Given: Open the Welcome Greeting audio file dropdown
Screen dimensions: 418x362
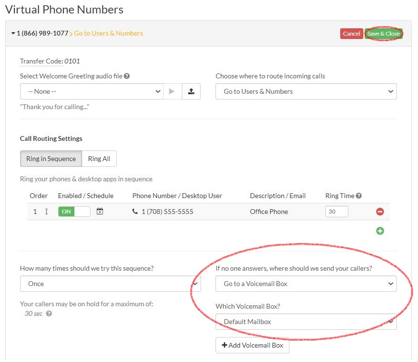Looking at the screenshot, I should click(91, 91).
